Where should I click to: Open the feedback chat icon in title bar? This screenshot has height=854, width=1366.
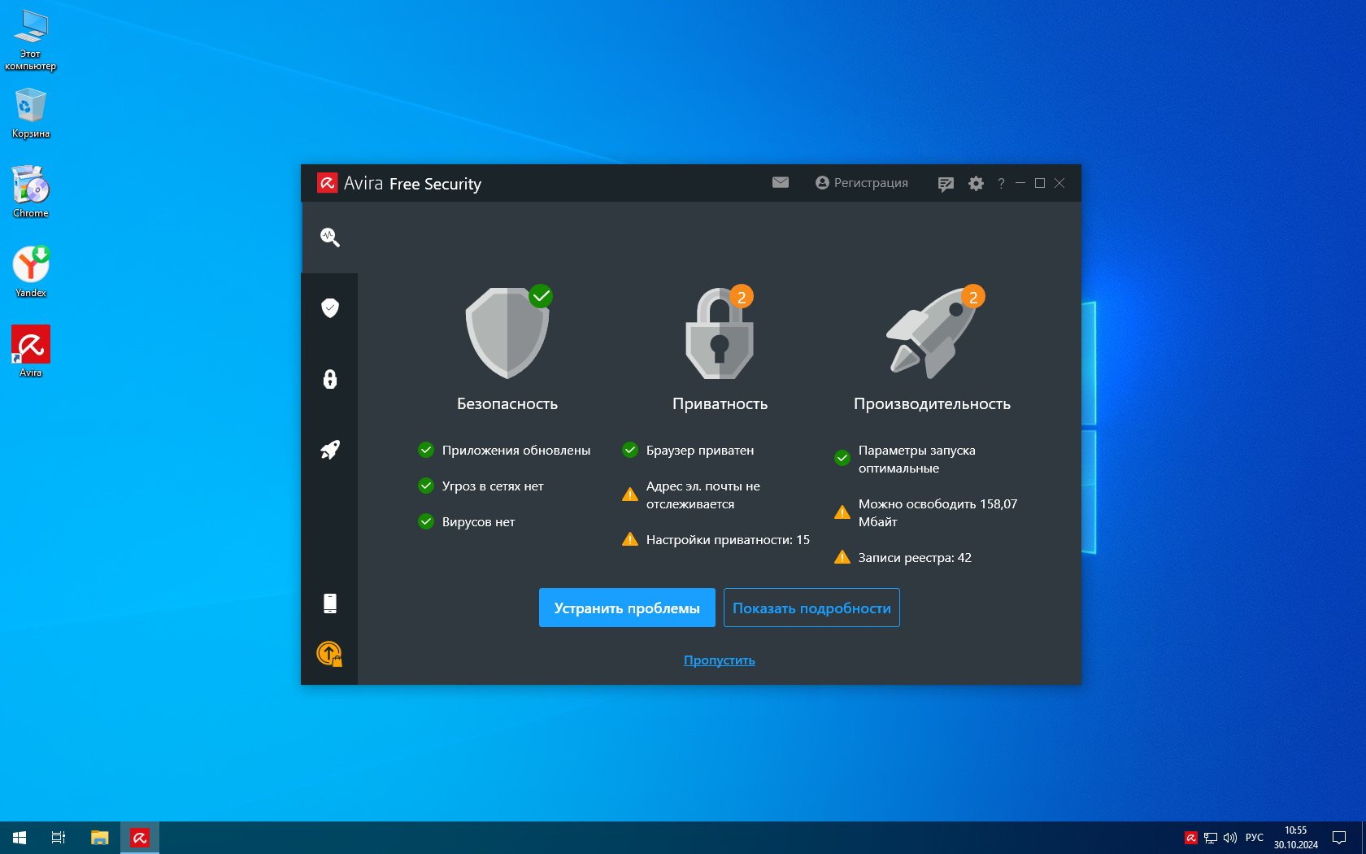[x=945, y=184]
